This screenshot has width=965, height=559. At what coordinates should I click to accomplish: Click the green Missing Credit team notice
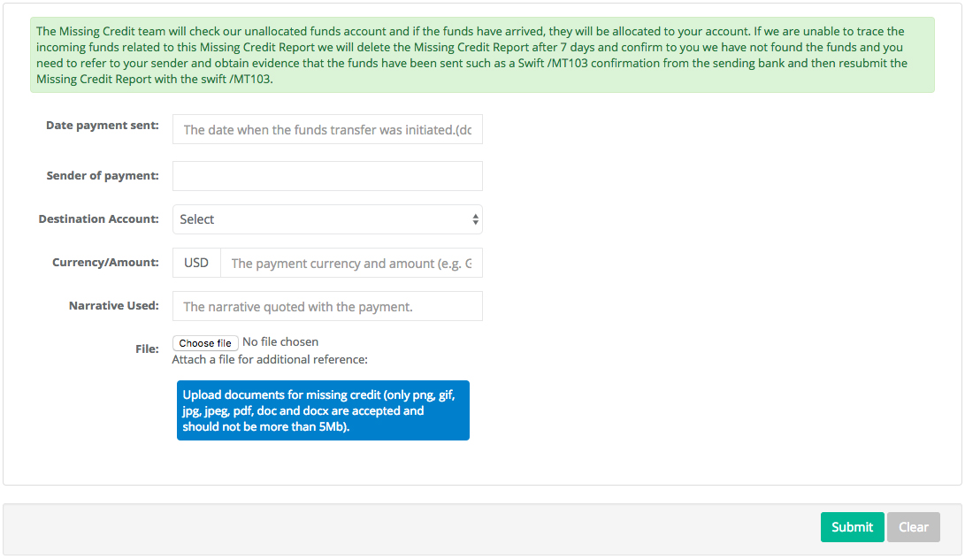point(483,55)
